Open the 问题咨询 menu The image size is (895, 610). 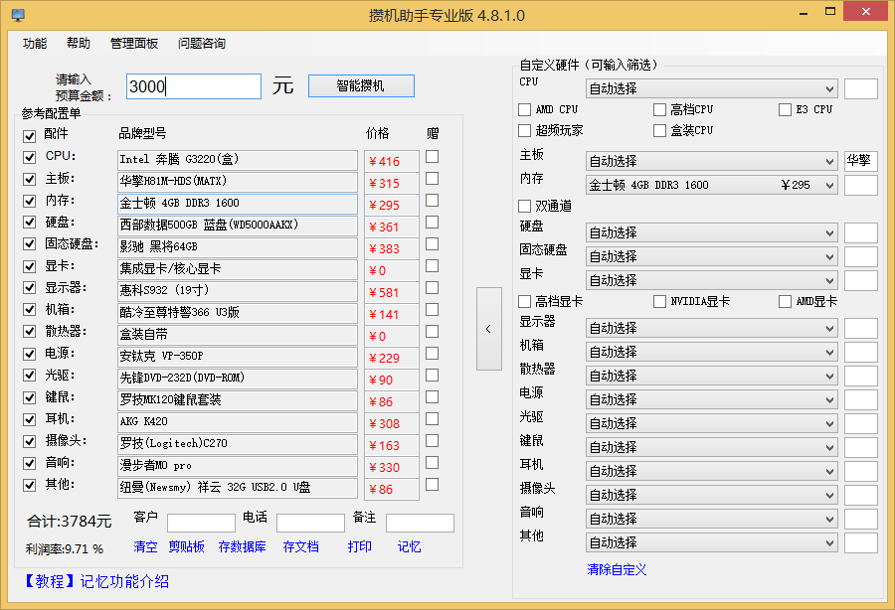click(x=202, y=44)
